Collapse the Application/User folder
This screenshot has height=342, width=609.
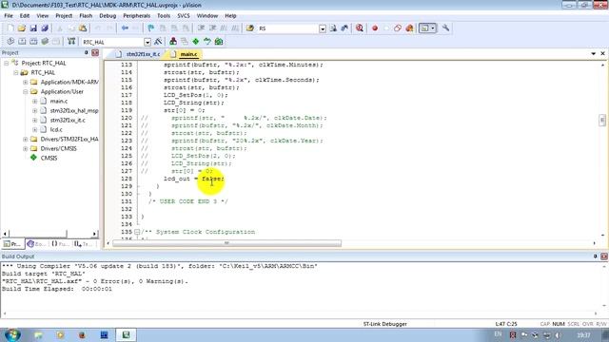pos(26,91)
